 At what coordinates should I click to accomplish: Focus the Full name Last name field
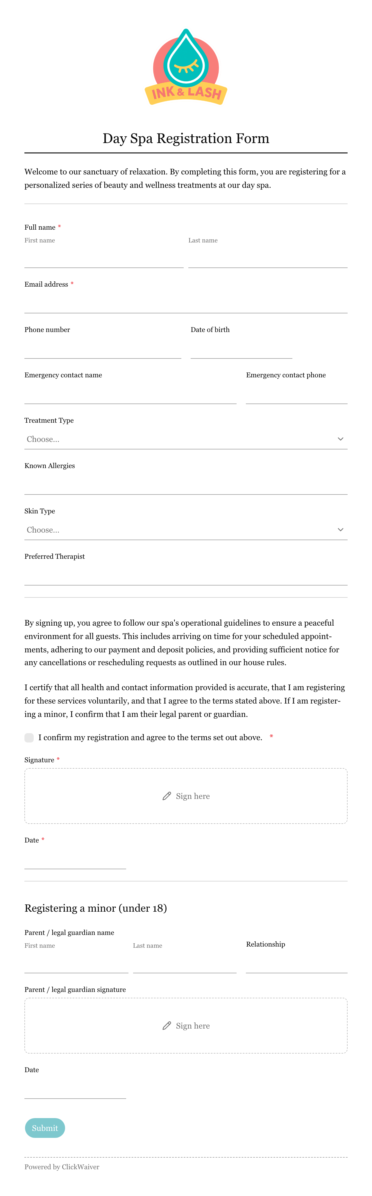[x=268, y=258]
